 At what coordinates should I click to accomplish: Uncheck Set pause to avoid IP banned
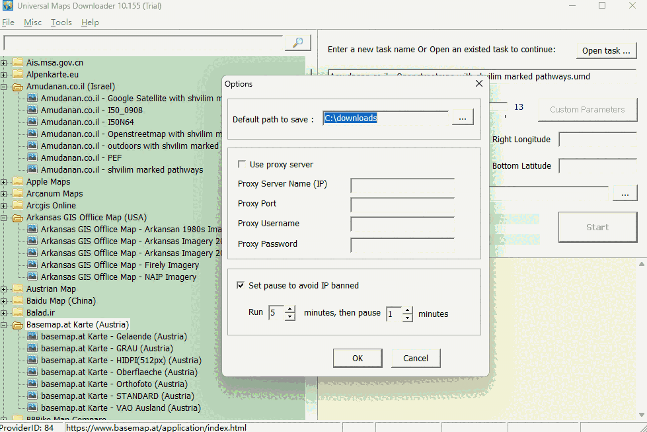(x=241, y=285)
